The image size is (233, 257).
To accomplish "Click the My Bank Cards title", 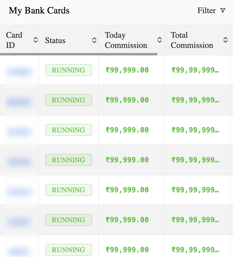I will coord(39,10).
